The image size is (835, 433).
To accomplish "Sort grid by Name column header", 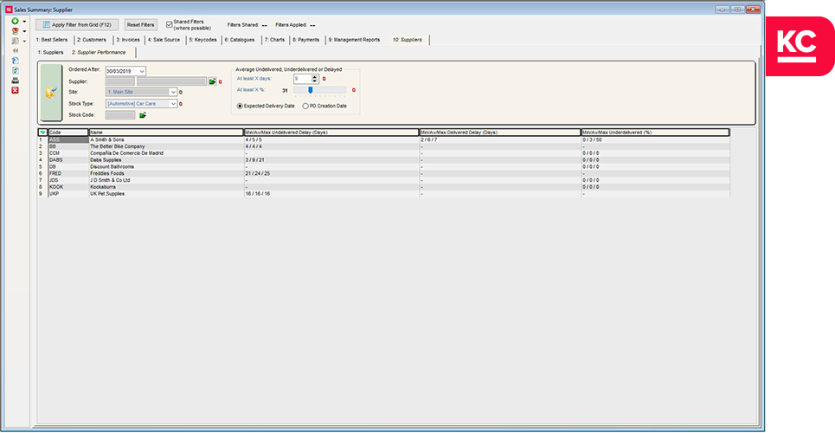I will 166,132.
